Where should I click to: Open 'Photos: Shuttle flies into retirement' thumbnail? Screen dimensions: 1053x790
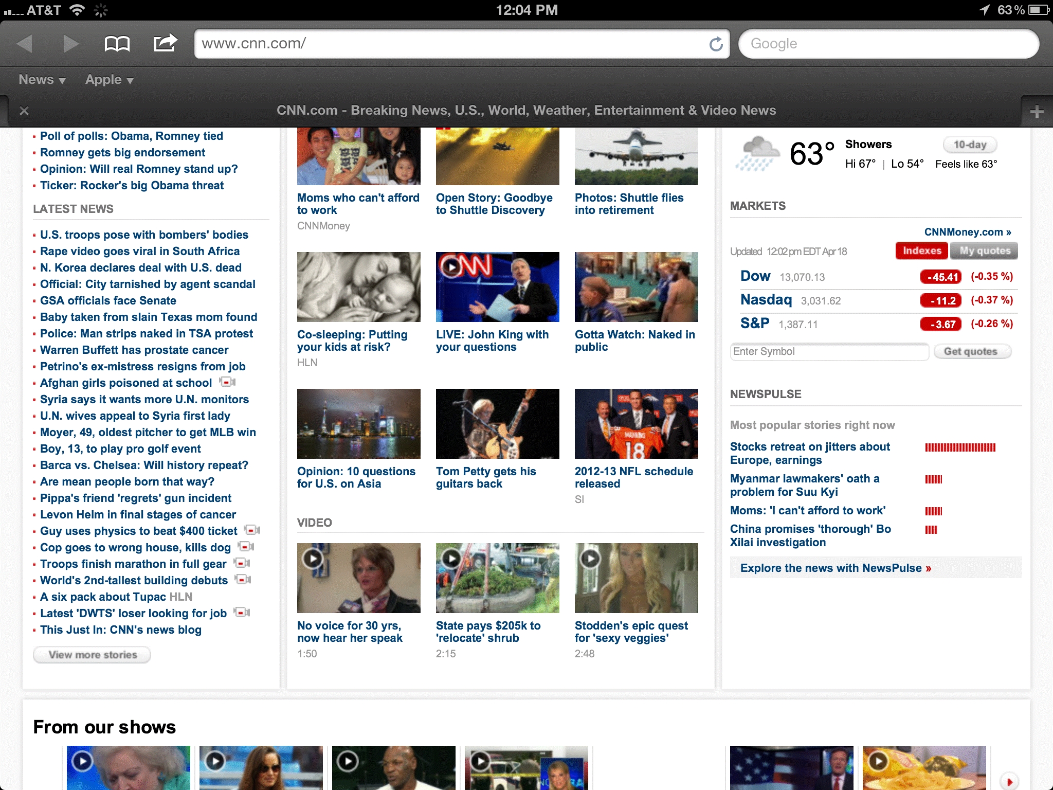coord(637,156)
